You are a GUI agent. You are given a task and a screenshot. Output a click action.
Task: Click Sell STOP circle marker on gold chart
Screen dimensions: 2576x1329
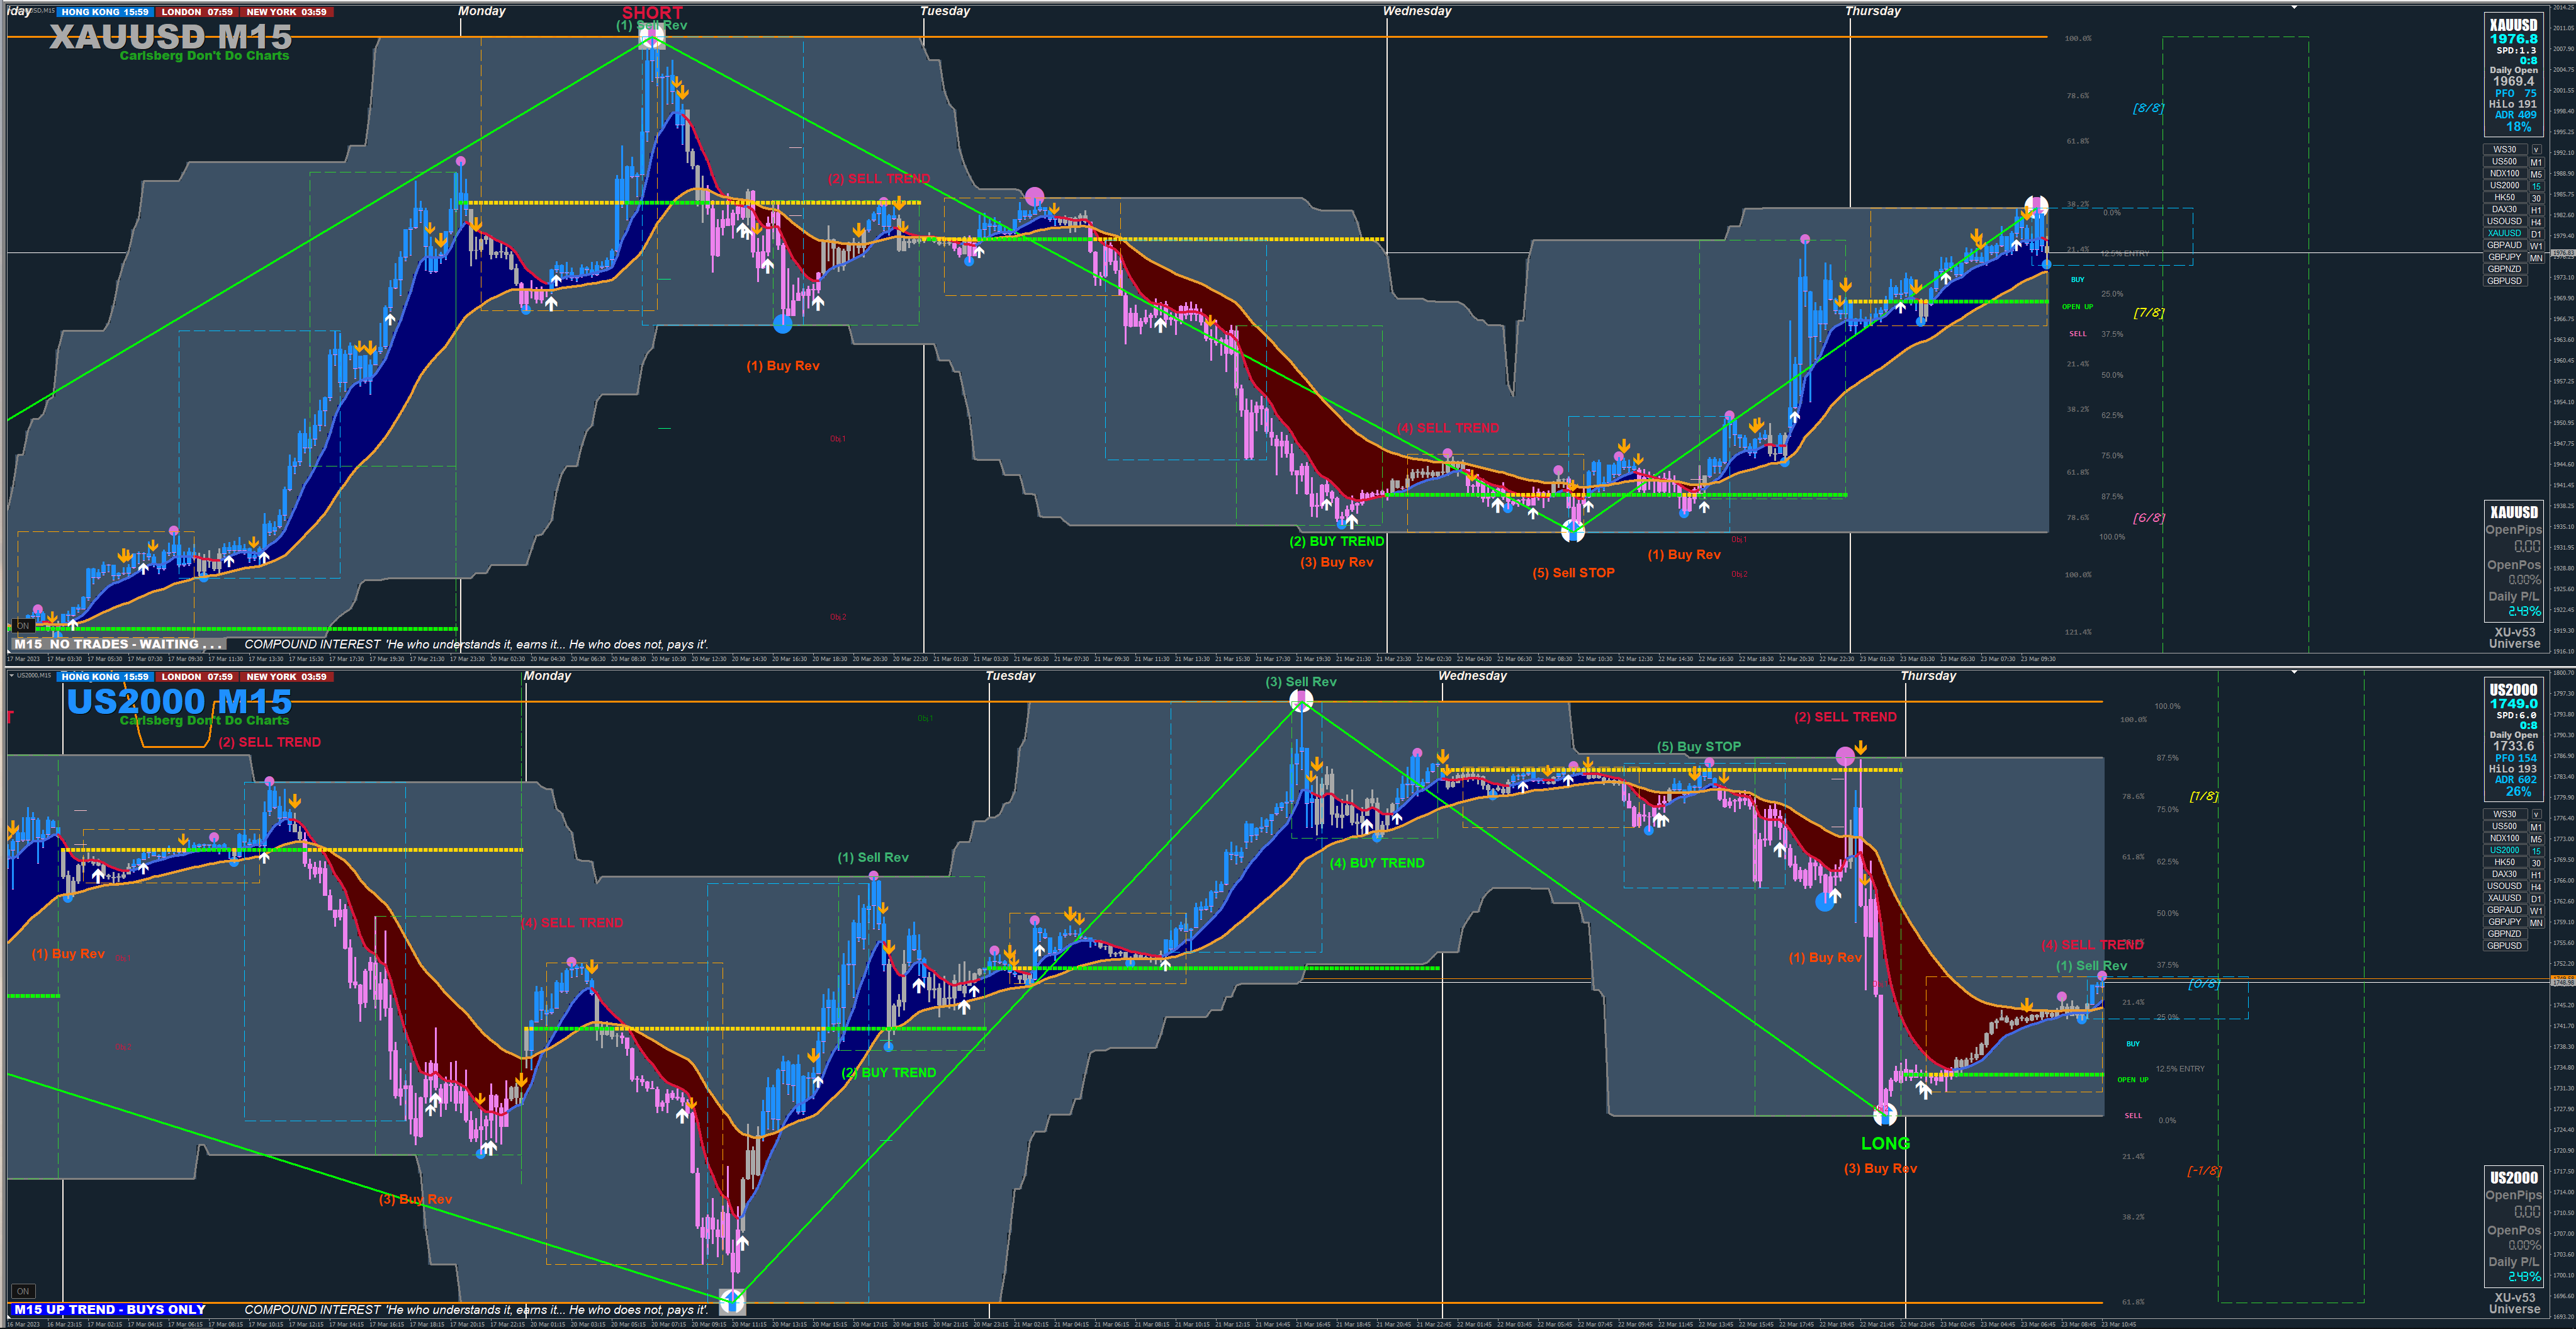coord(1573,531)
